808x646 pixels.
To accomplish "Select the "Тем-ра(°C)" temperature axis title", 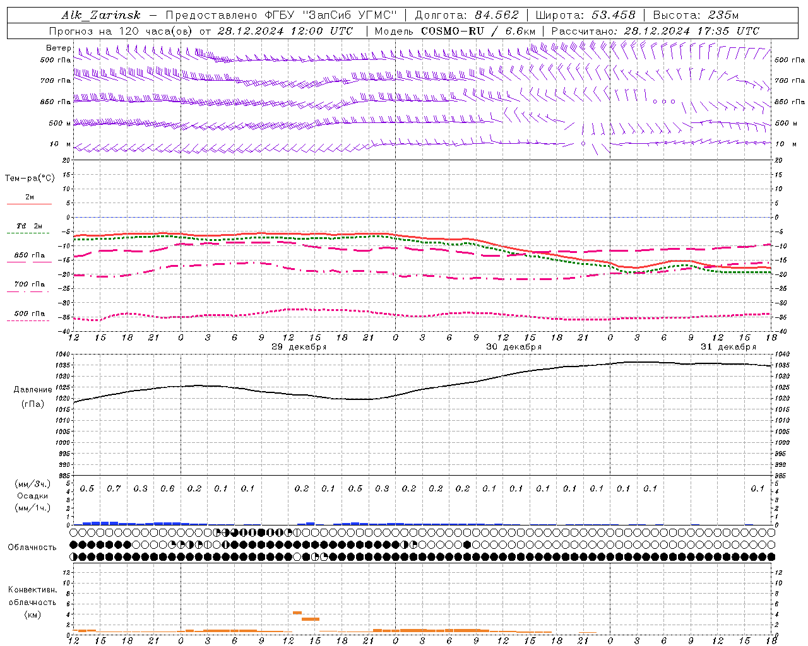I will click(30, 179).
